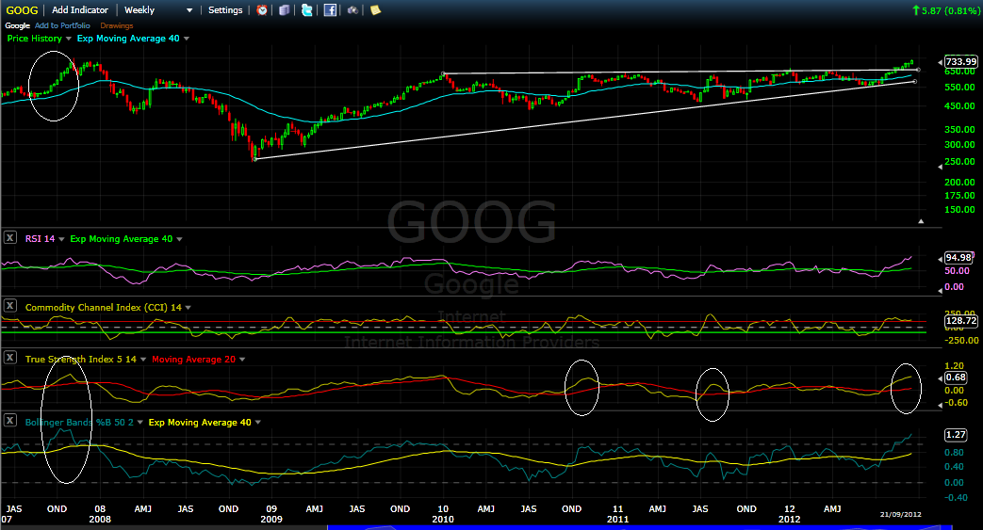Click the binoculars icon in the toolbar

pos(352,10)
